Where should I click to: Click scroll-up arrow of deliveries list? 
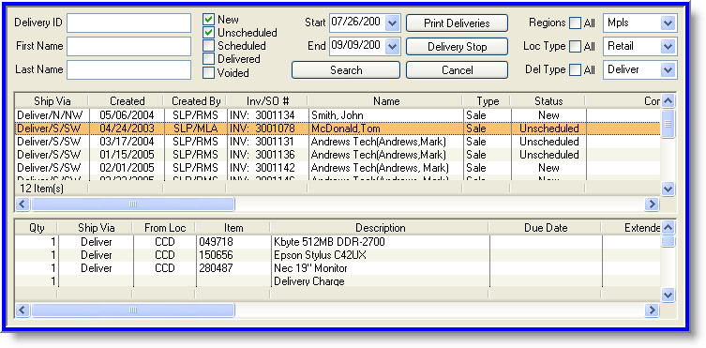[x=668, y=101]
